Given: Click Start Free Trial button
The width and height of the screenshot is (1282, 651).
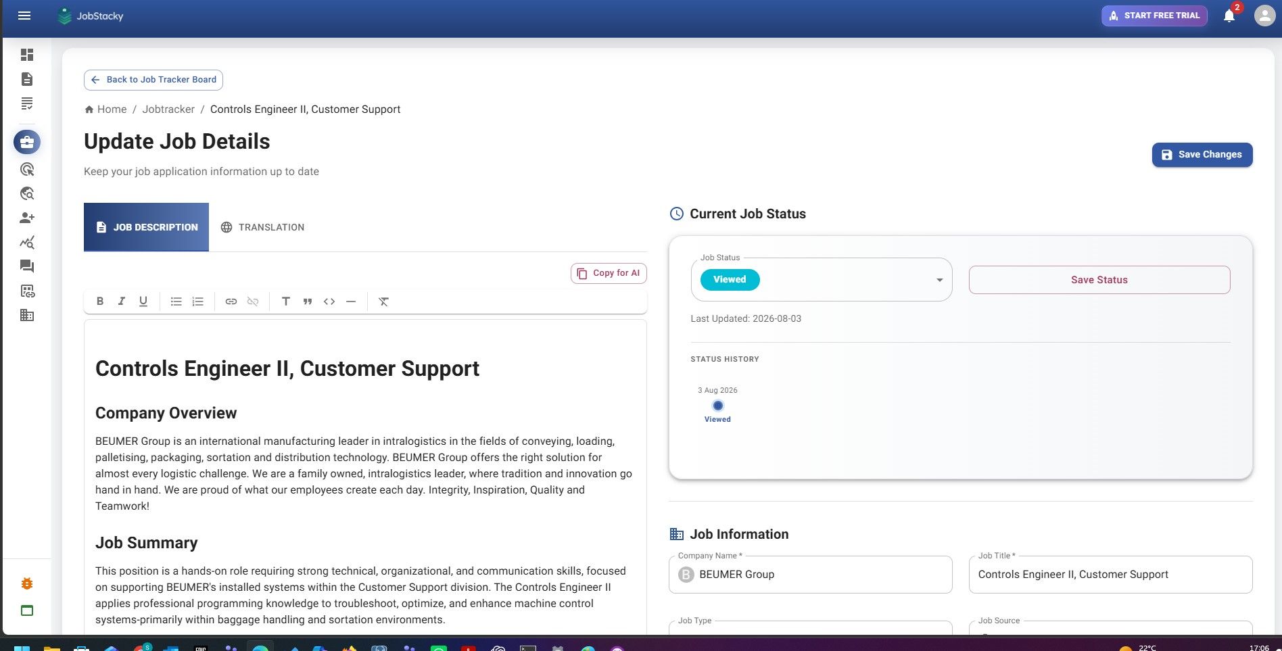Looking at the screenshot, I should point(1154,16).
